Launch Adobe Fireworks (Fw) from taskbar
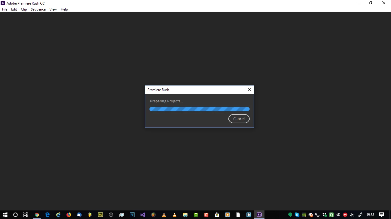Image resolution: width=391 pixels, height=219 pixels. pos(100,215)
